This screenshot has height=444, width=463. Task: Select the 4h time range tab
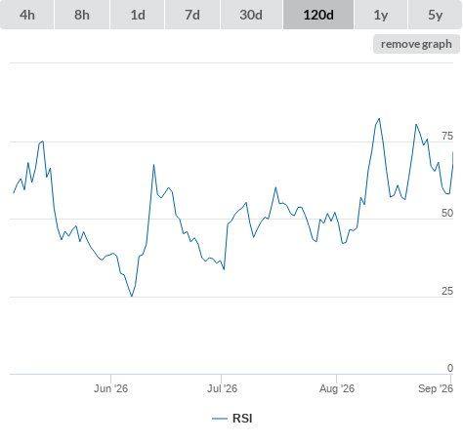point(27,15)
